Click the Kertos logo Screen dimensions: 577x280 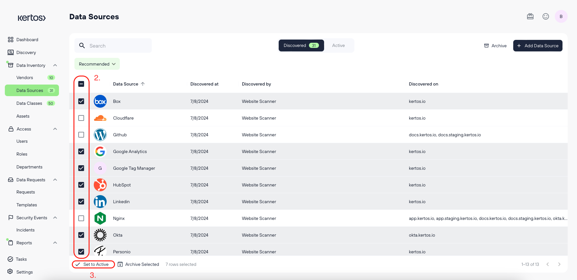32,18
